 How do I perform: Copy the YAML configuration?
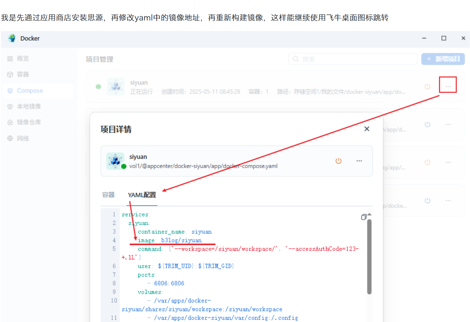click(364, 217)
